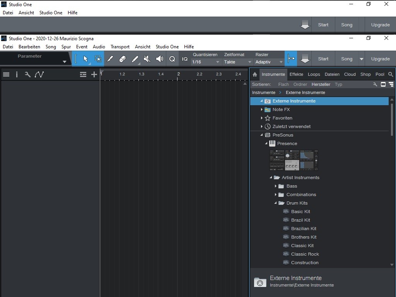Open the Quantisieren 1/16 dropdown
396x297 pixels.
(x=206, y=62)
